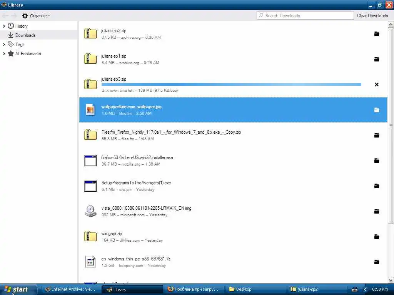This screenshot has height=295, width=394.
Task: Click the Tags icon in sidebar
Action: pos(10,45)
